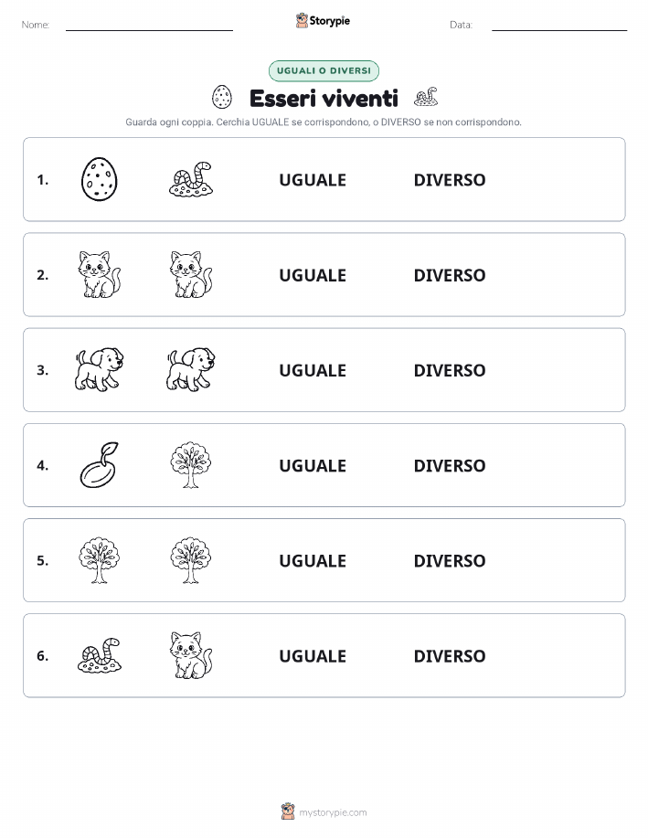Click the Data input line
This screenshot has width=648, height=838.
point(559,25)
